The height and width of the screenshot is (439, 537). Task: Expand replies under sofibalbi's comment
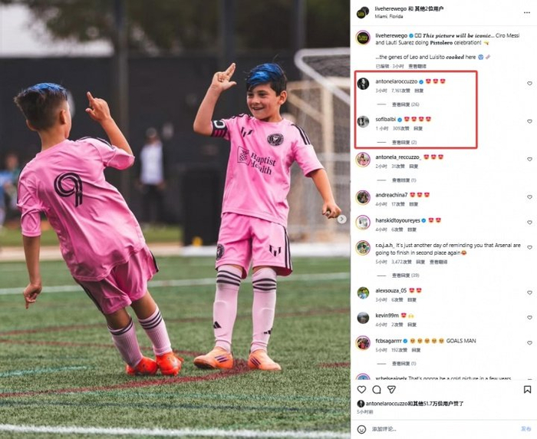coord(404,142)
